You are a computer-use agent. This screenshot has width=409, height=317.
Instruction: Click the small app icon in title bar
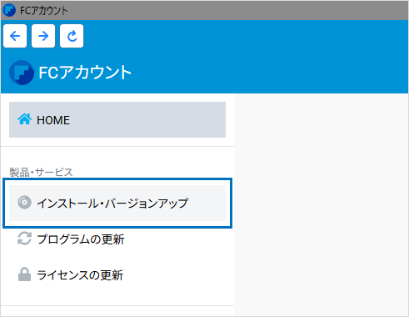click(x=9, y=10)
